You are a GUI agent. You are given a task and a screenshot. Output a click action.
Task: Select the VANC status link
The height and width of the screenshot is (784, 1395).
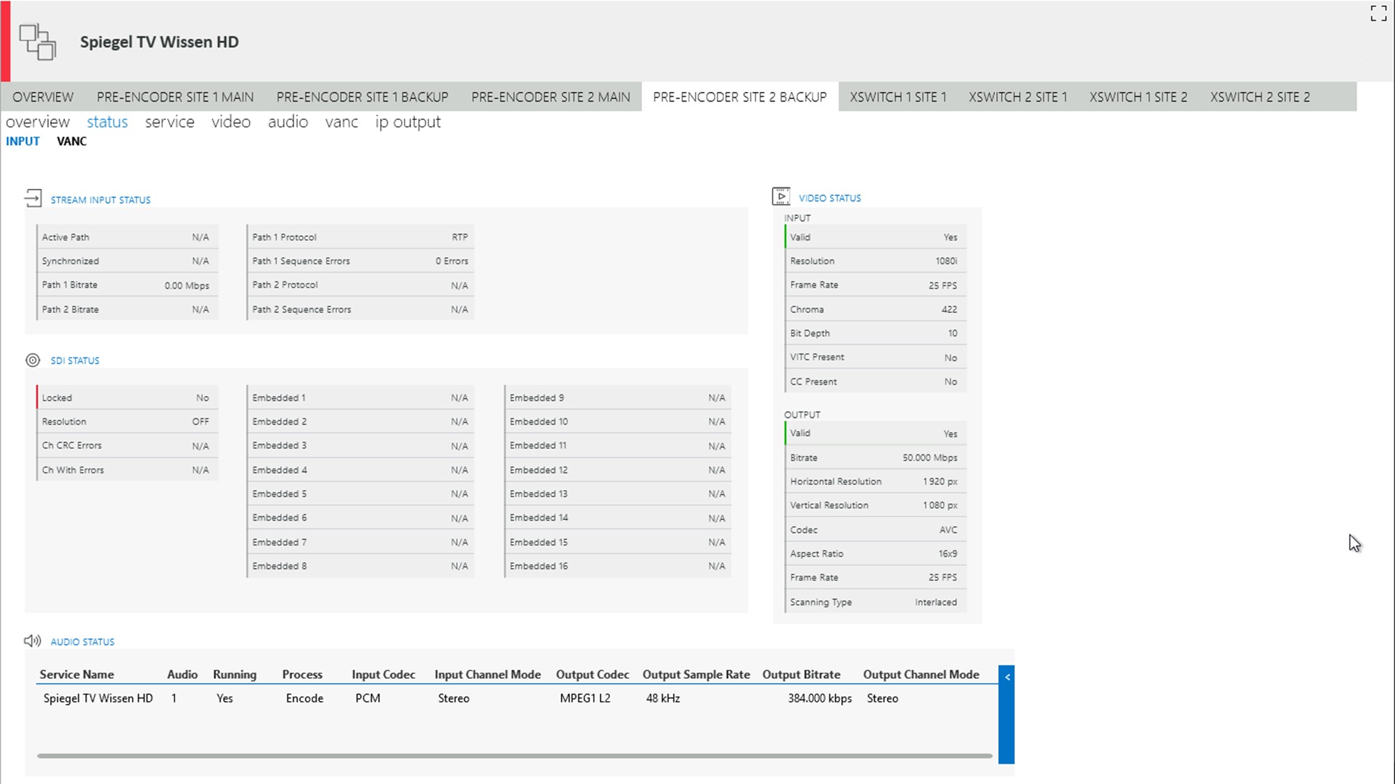[x=72, y=141]
